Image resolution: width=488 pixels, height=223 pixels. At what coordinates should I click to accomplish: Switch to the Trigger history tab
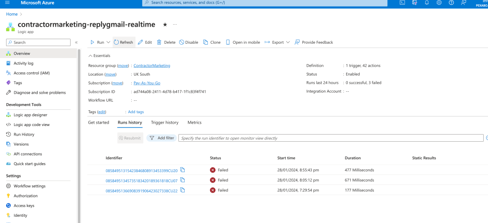165,123
